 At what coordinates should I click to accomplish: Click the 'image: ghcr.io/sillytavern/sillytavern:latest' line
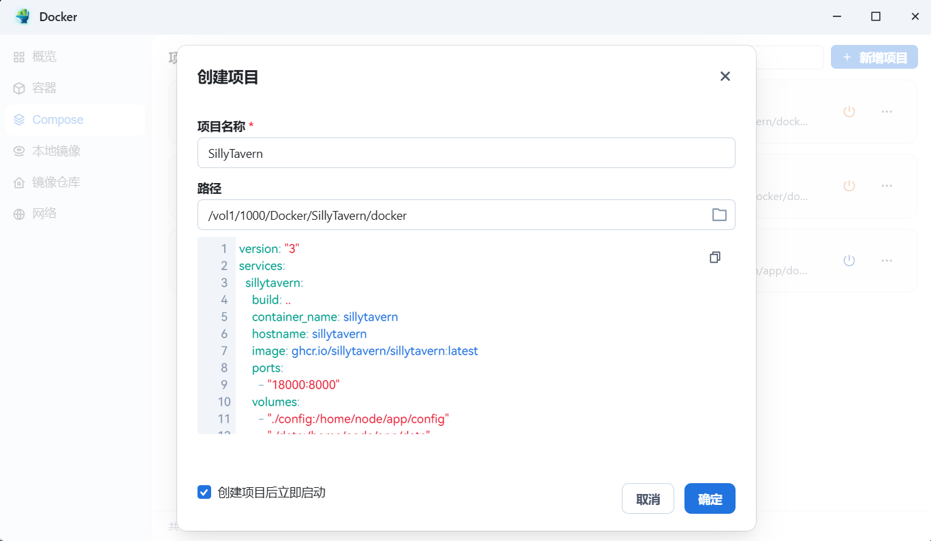click(x=365, y=351)
